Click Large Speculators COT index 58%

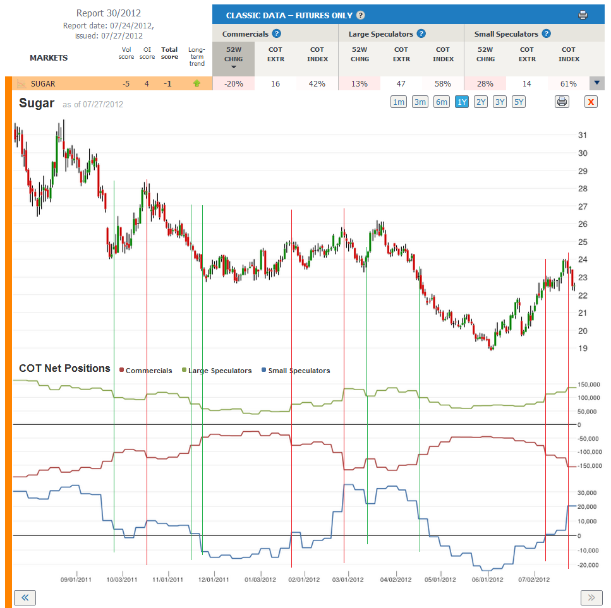tap(443, 84)
